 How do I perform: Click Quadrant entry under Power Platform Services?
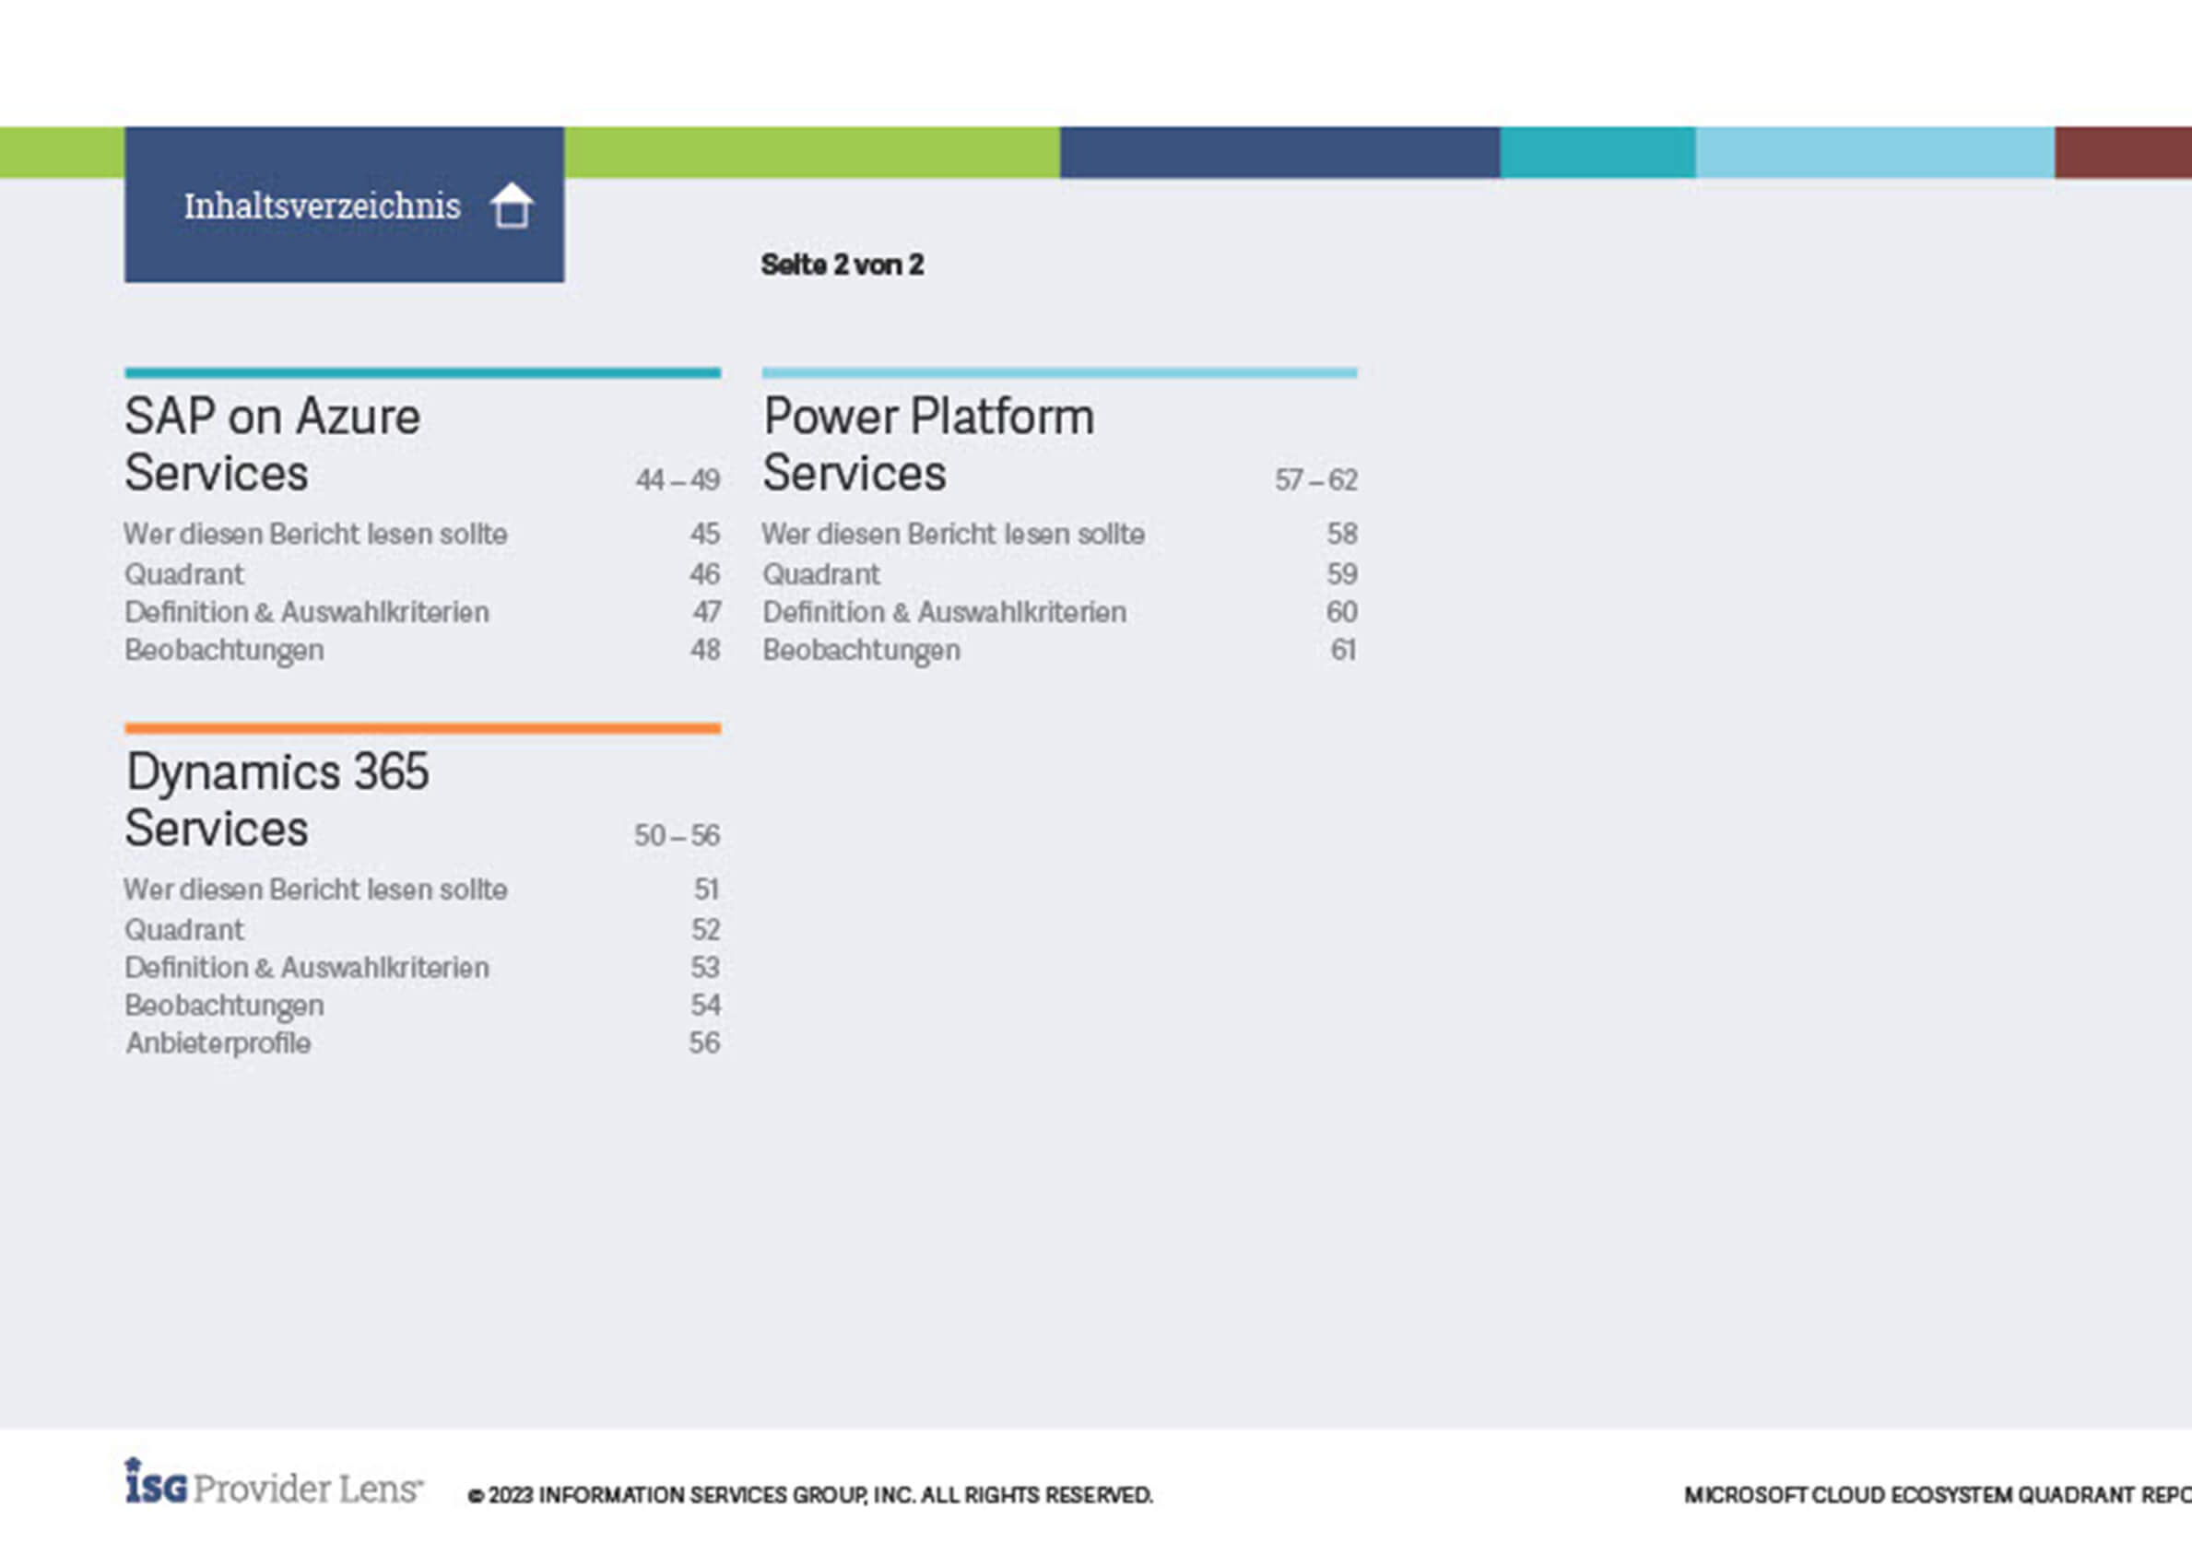click(821, 574)
